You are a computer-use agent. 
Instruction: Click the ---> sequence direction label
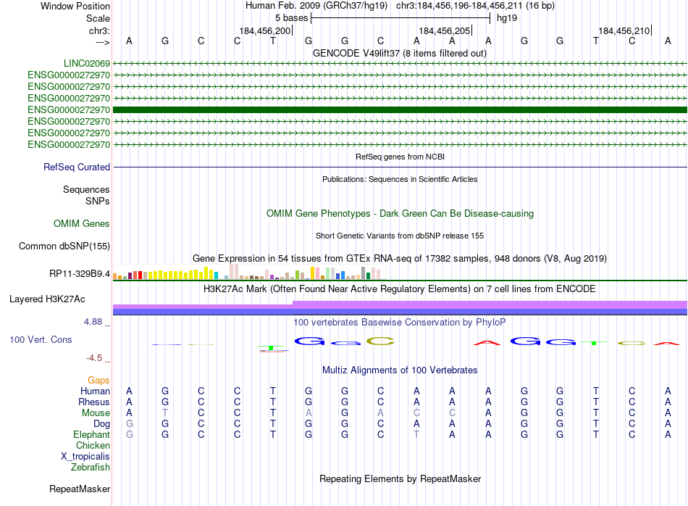(x=102, y=42)
